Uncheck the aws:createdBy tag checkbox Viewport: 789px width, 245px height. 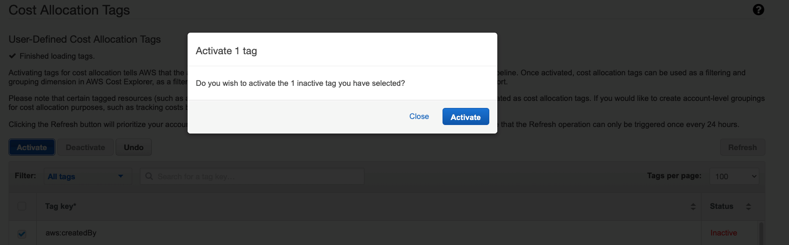[22, 234]
